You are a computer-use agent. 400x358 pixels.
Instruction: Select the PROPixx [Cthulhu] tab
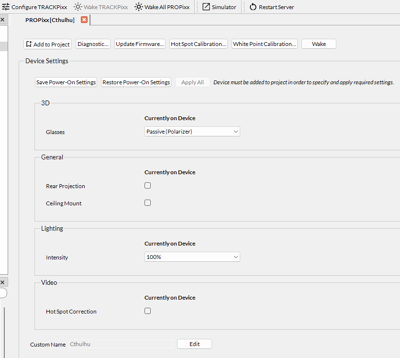(50, 20)
